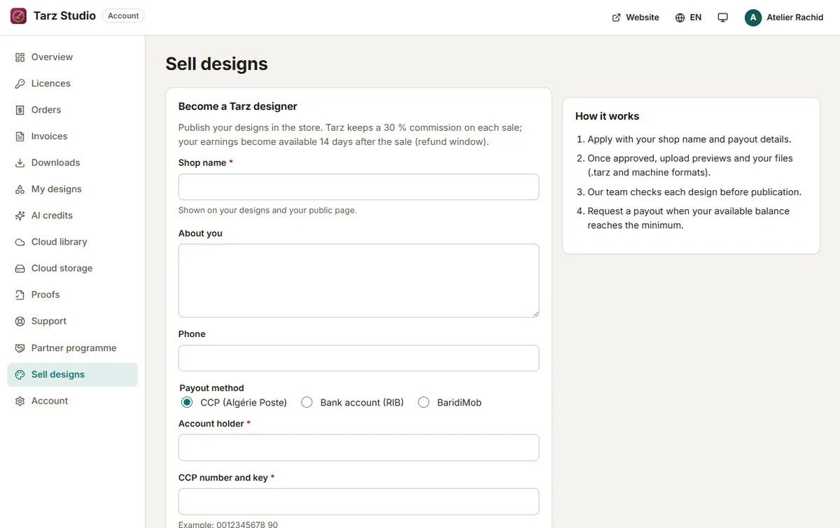840x528 pixels.
Task: Focus the Shop name input field
Action: 358,187
